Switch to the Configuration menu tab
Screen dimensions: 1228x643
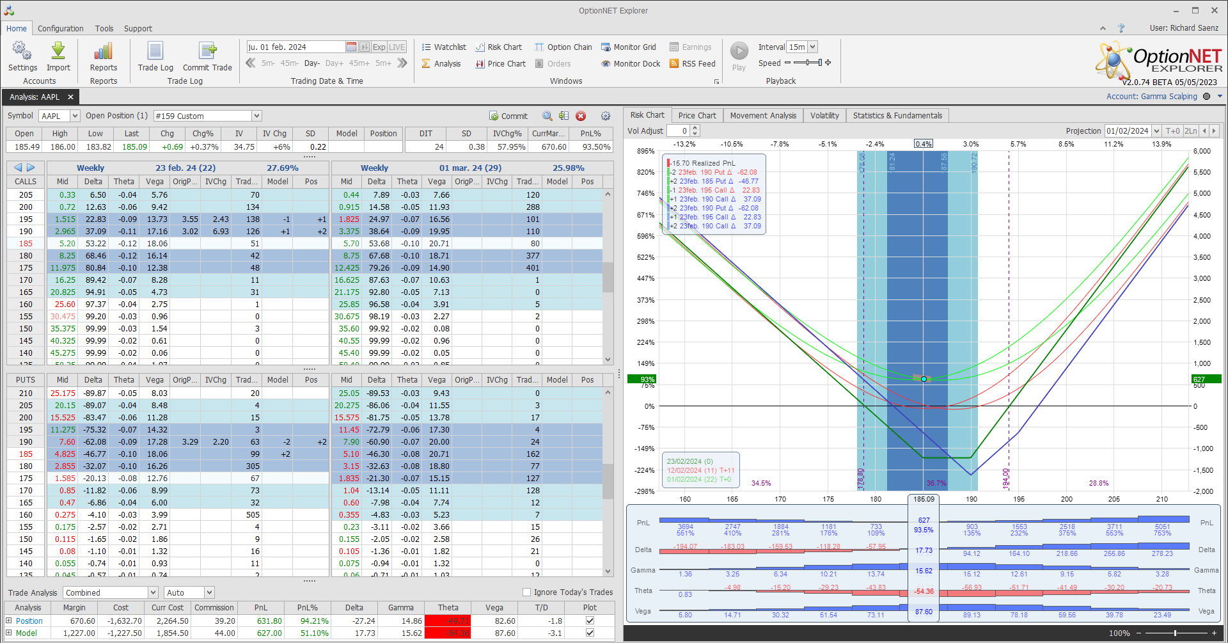click(60, 28)
